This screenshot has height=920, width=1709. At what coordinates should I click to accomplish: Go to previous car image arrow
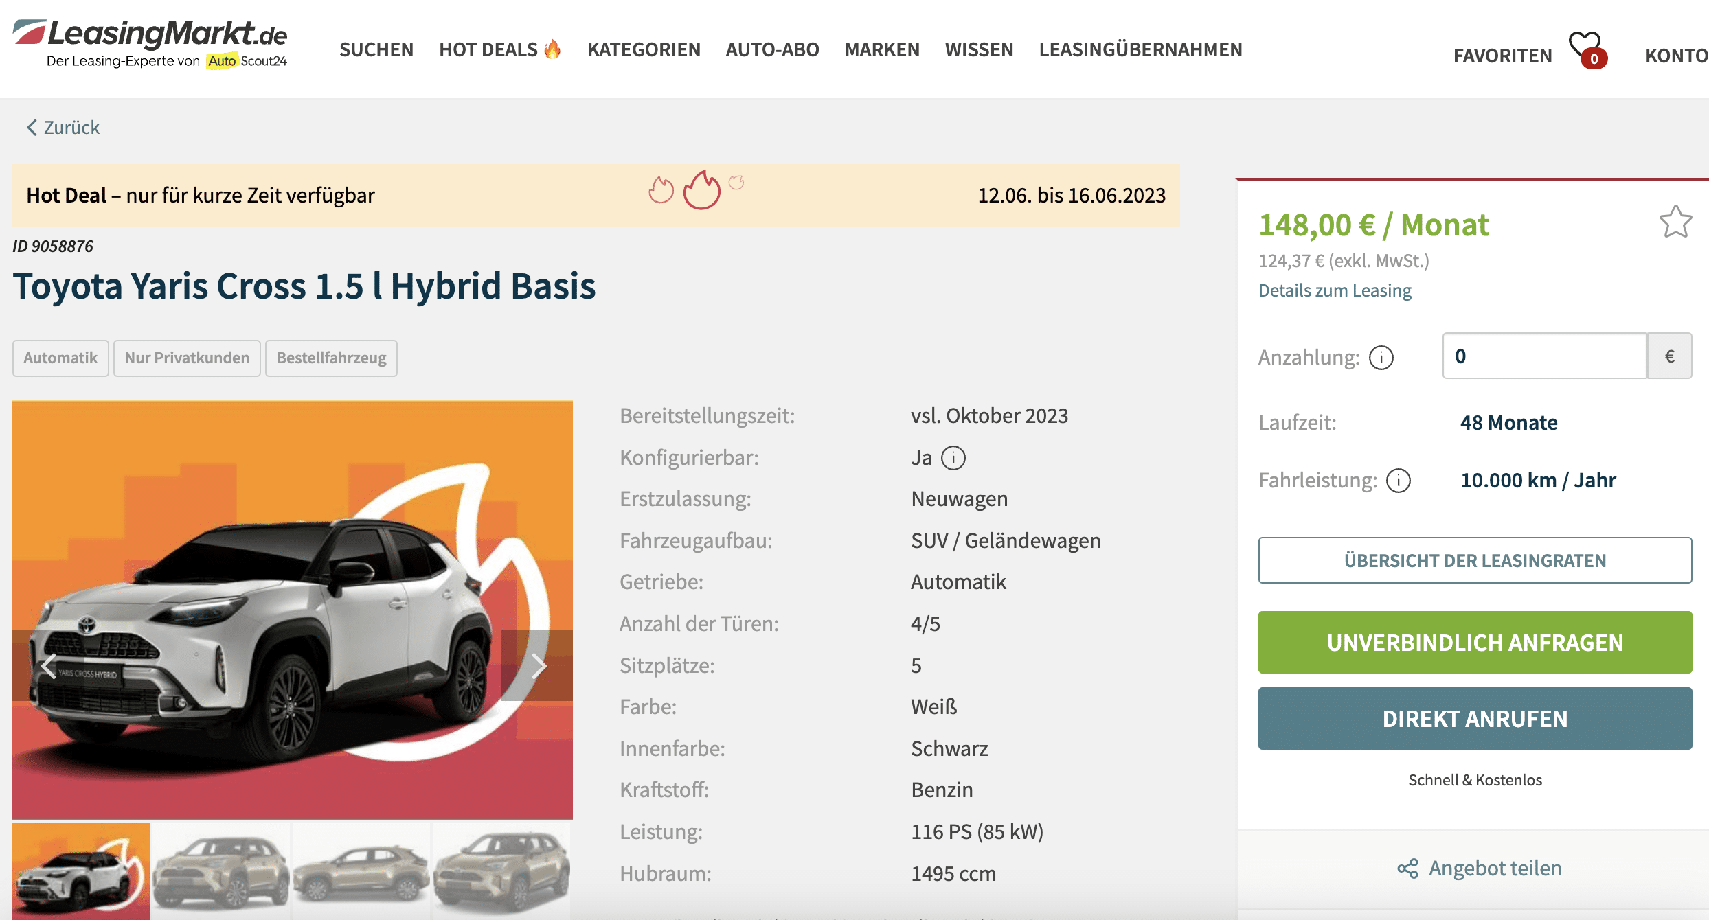click(x=49, y=665)
